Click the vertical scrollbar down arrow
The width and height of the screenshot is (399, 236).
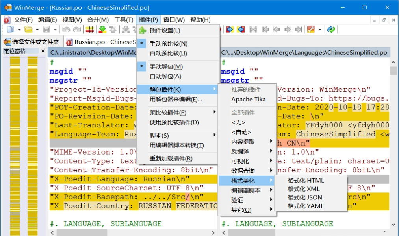(x=393, y=225)
